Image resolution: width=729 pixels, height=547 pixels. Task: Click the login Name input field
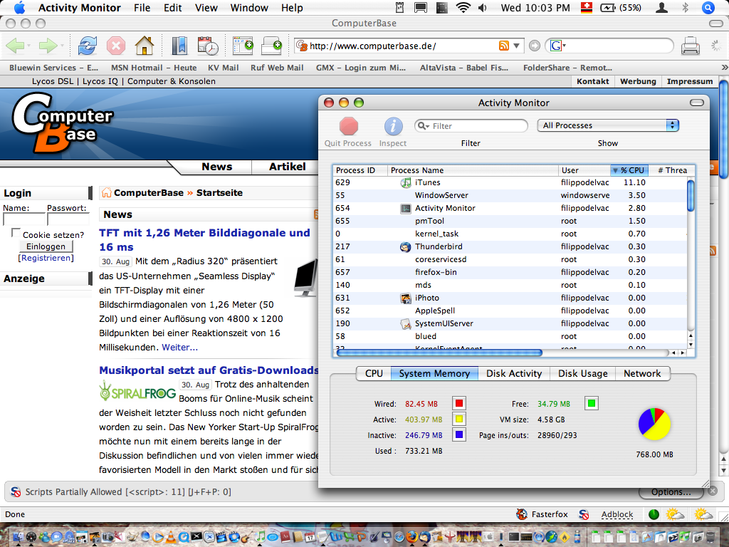pos(23,219)
